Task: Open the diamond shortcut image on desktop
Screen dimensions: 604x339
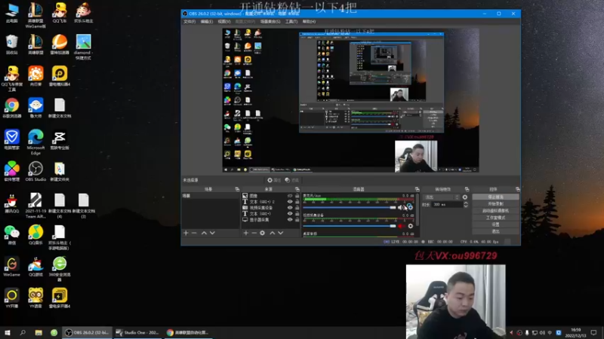Action: pyautogui.click(x=83, y=47)
